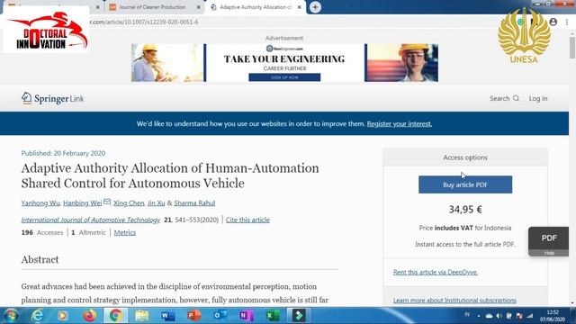Open Chrome three-dot menu
The image size is (576, 324).
coord(568,22)
